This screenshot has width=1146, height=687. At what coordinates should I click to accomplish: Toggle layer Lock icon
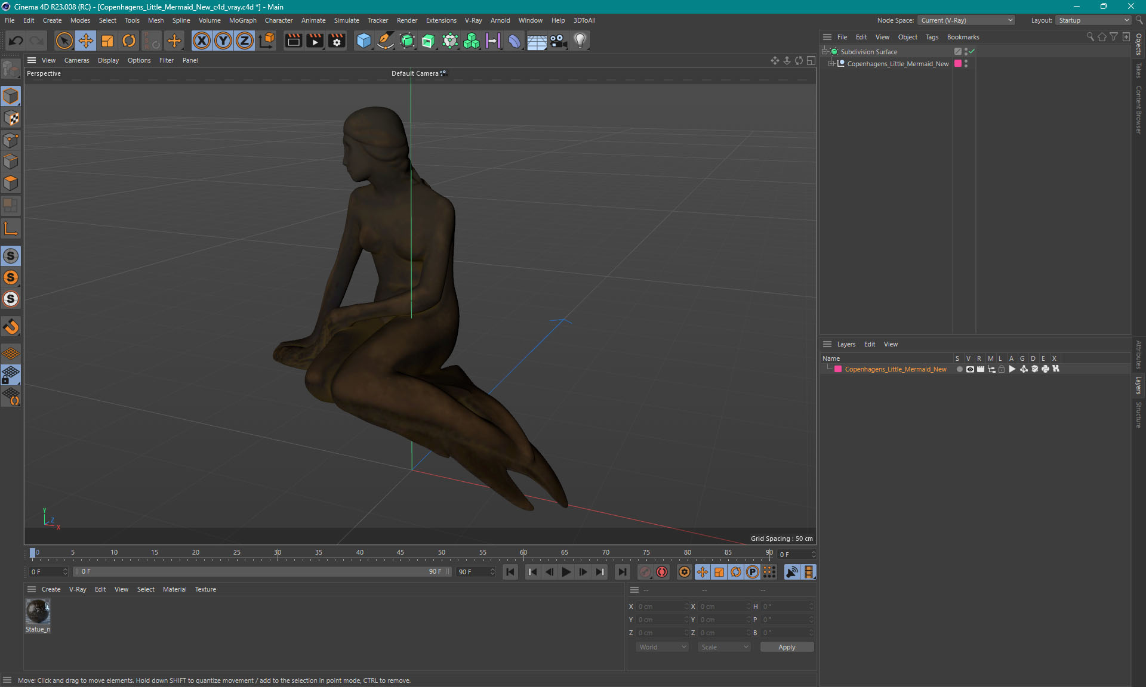tap(1002, 369)
